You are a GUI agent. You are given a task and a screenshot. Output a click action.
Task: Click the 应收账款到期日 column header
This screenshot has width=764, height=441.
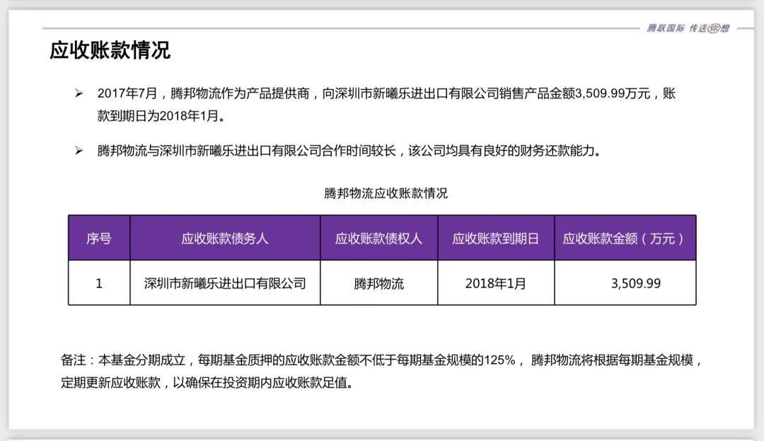point(495,238)
